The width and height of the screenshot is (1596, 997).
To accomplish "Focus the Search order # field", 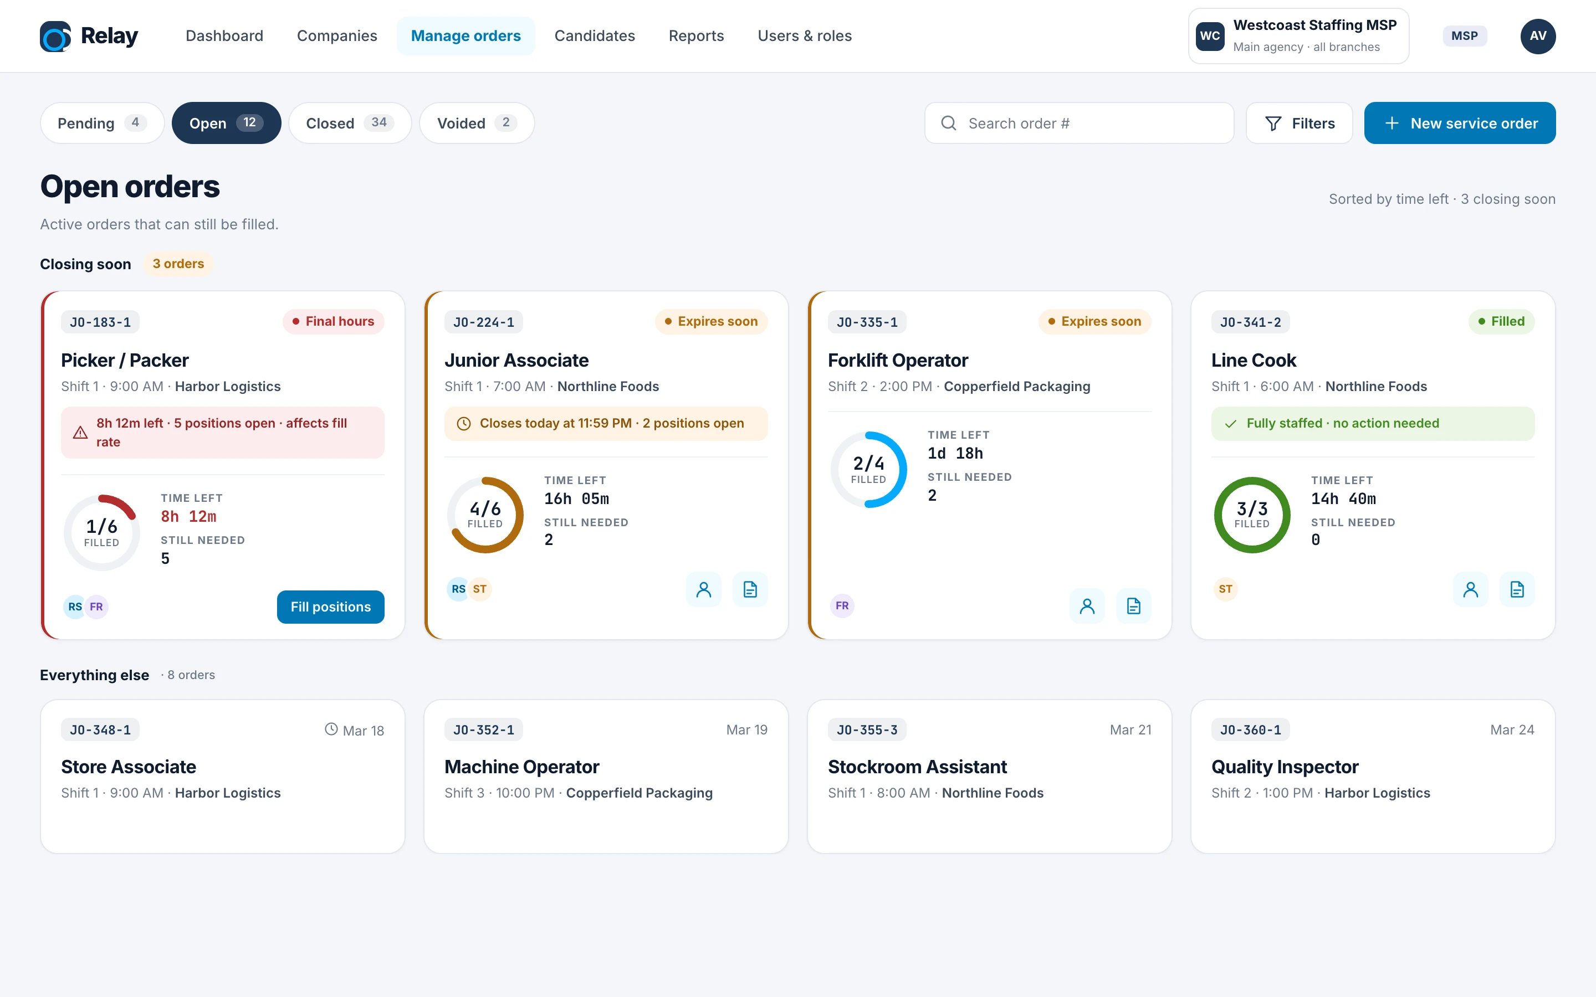I will (1079, 122).
